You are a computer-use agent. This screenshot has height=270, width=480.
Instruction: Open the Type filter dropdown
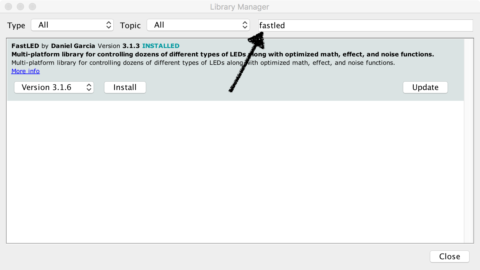coord(72,25)
